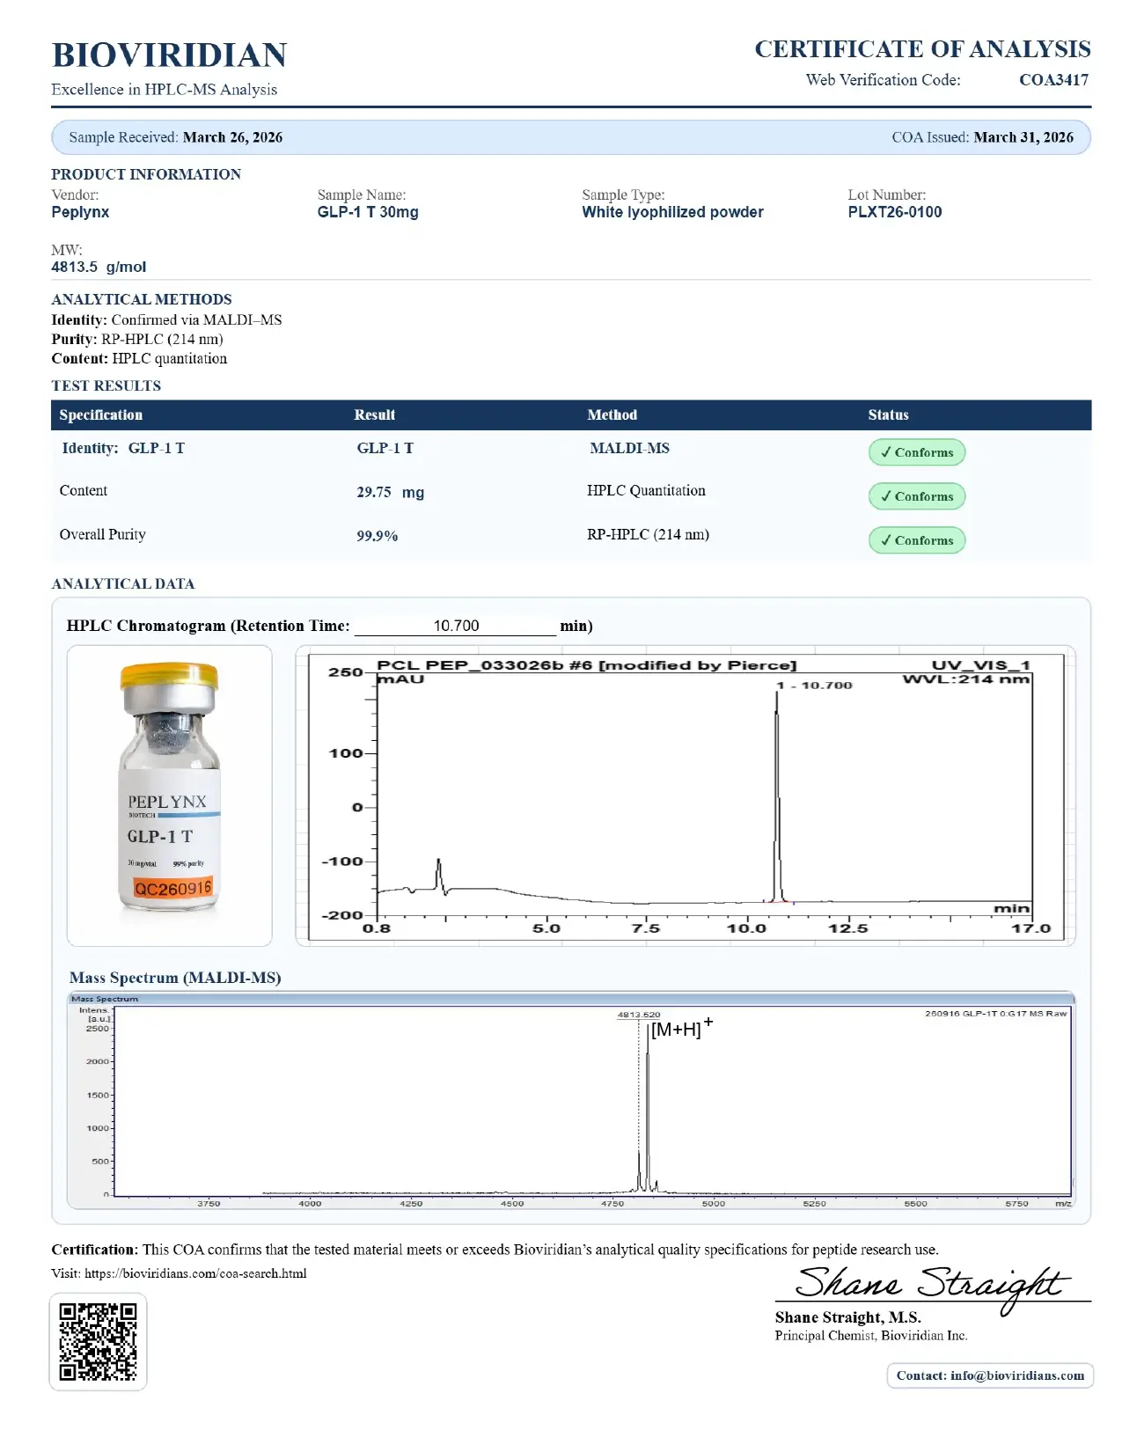Click the Status column header

(888, 415)
